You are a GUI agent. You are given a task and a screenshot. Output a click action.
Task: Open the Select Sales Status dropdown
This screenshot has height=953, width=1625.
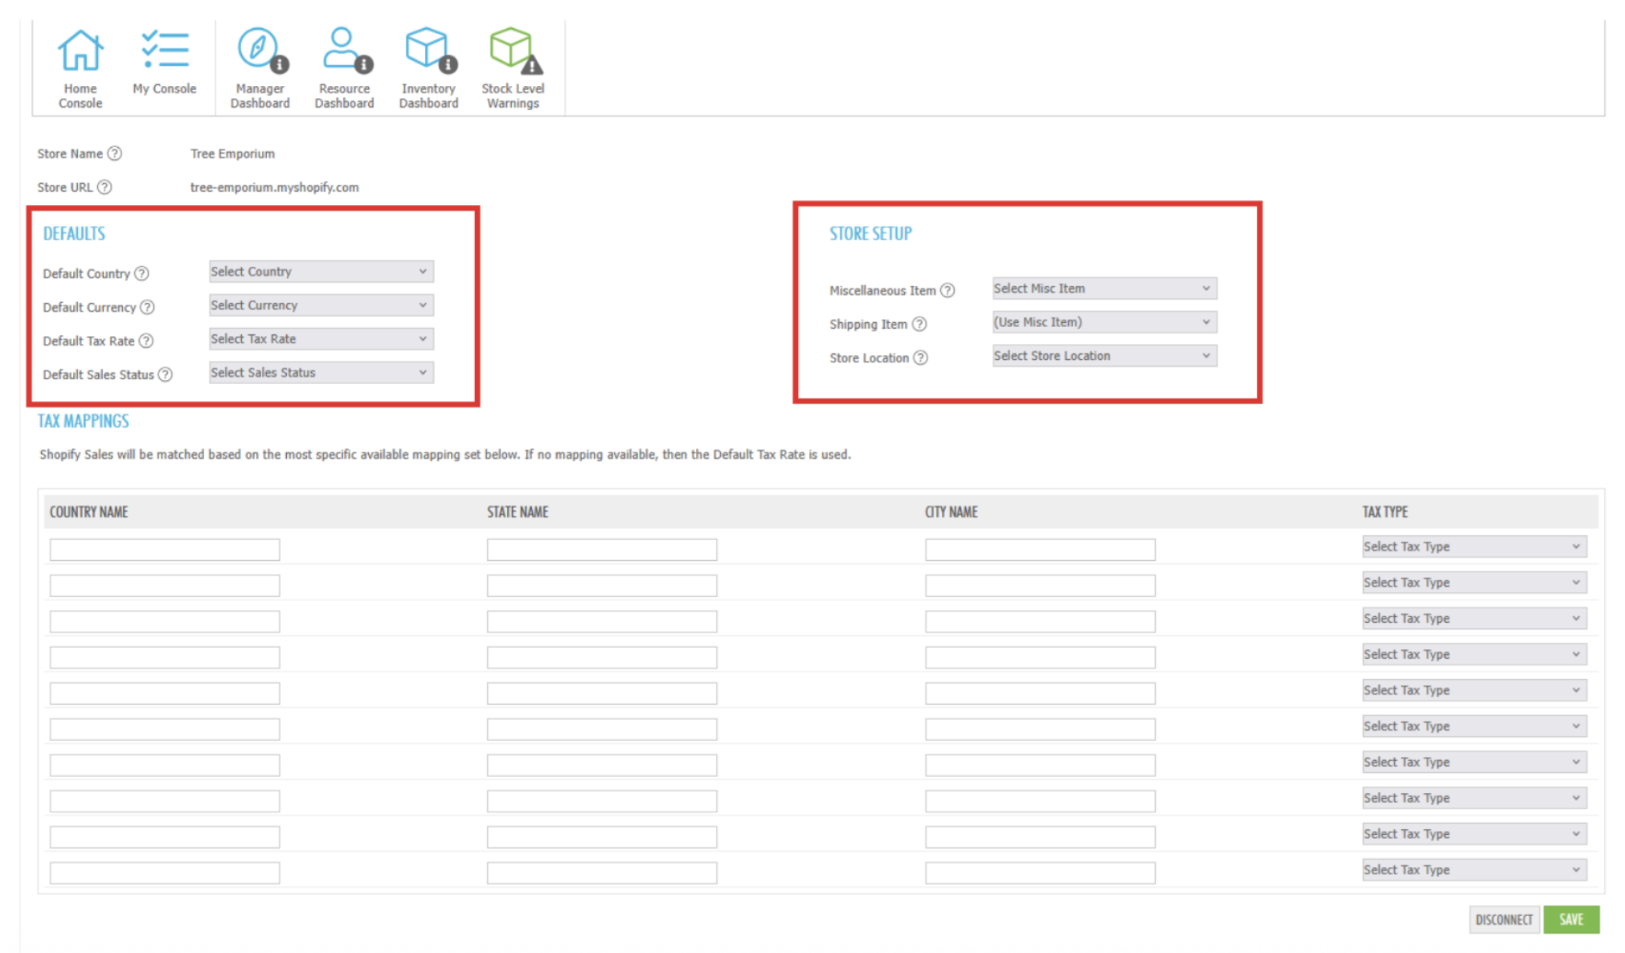[x=321, y=373]
